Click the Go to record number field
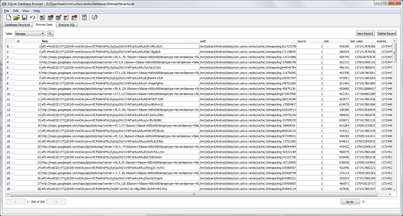The image size is (403, 216). tap(379, 202)
